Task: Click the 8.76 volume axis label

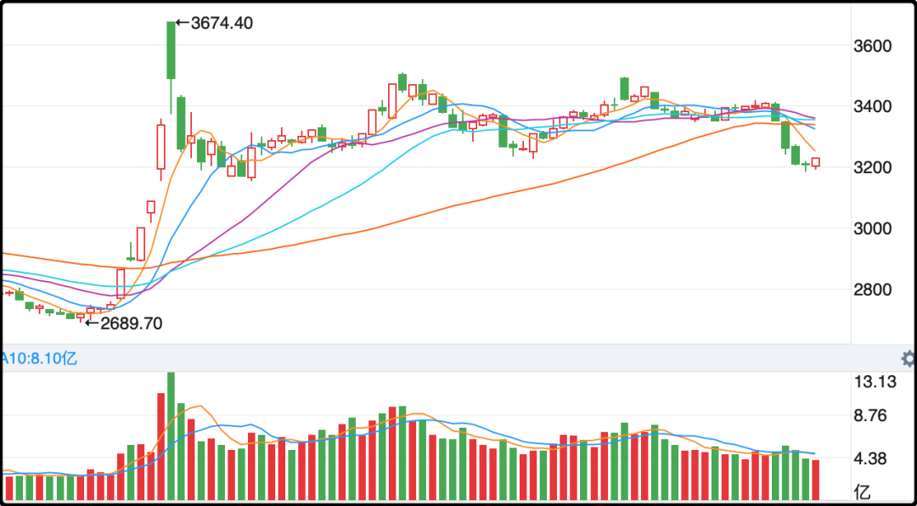Action: (x=875, y=416)
